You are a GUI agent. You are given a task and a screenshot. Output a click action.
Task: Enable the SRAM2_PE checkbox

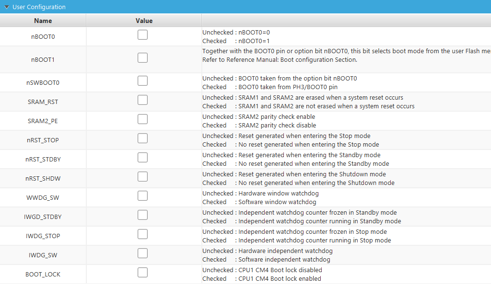142,119
